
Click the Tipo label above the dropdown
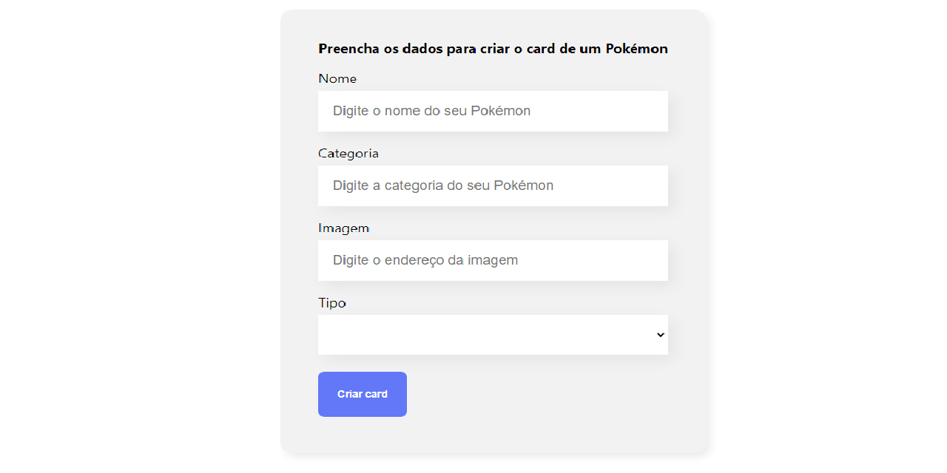click(x=331, y=302)
